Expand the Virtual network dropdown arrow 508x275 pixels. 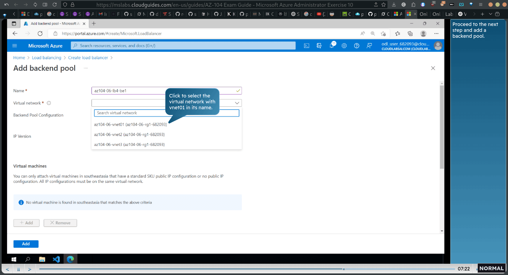click(x=237, y=103)
